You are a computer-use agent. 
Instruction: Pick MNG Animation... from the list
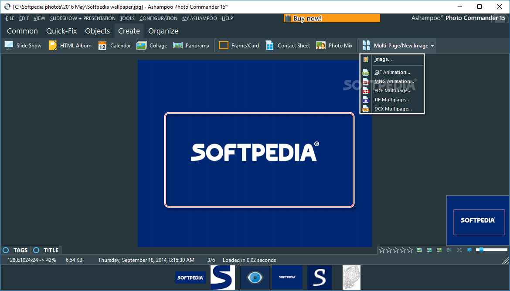[392, 81]
